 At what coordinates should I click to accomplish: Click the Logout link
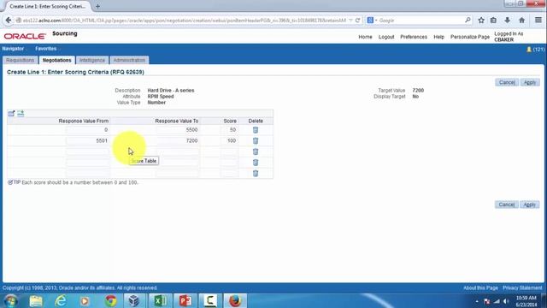coord(386,37)
